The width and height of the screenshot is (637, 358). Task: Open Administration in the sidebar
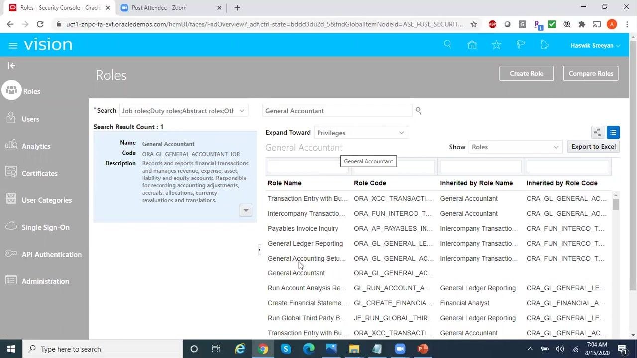pyautogui.click(x=45, y=281)
